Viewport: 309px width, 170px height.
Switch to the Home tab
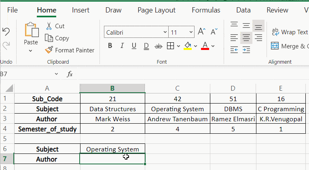coord(47,10)
